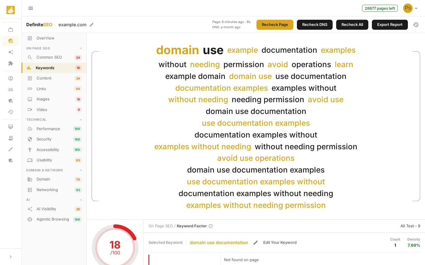Open the hamburger menu icon

[x=31, y=8]
